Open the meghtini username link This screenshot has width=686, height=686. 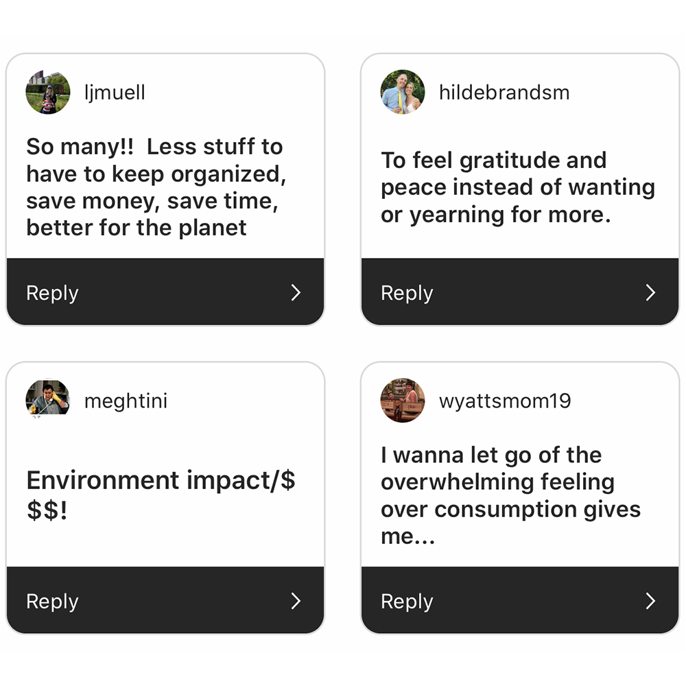126,401
